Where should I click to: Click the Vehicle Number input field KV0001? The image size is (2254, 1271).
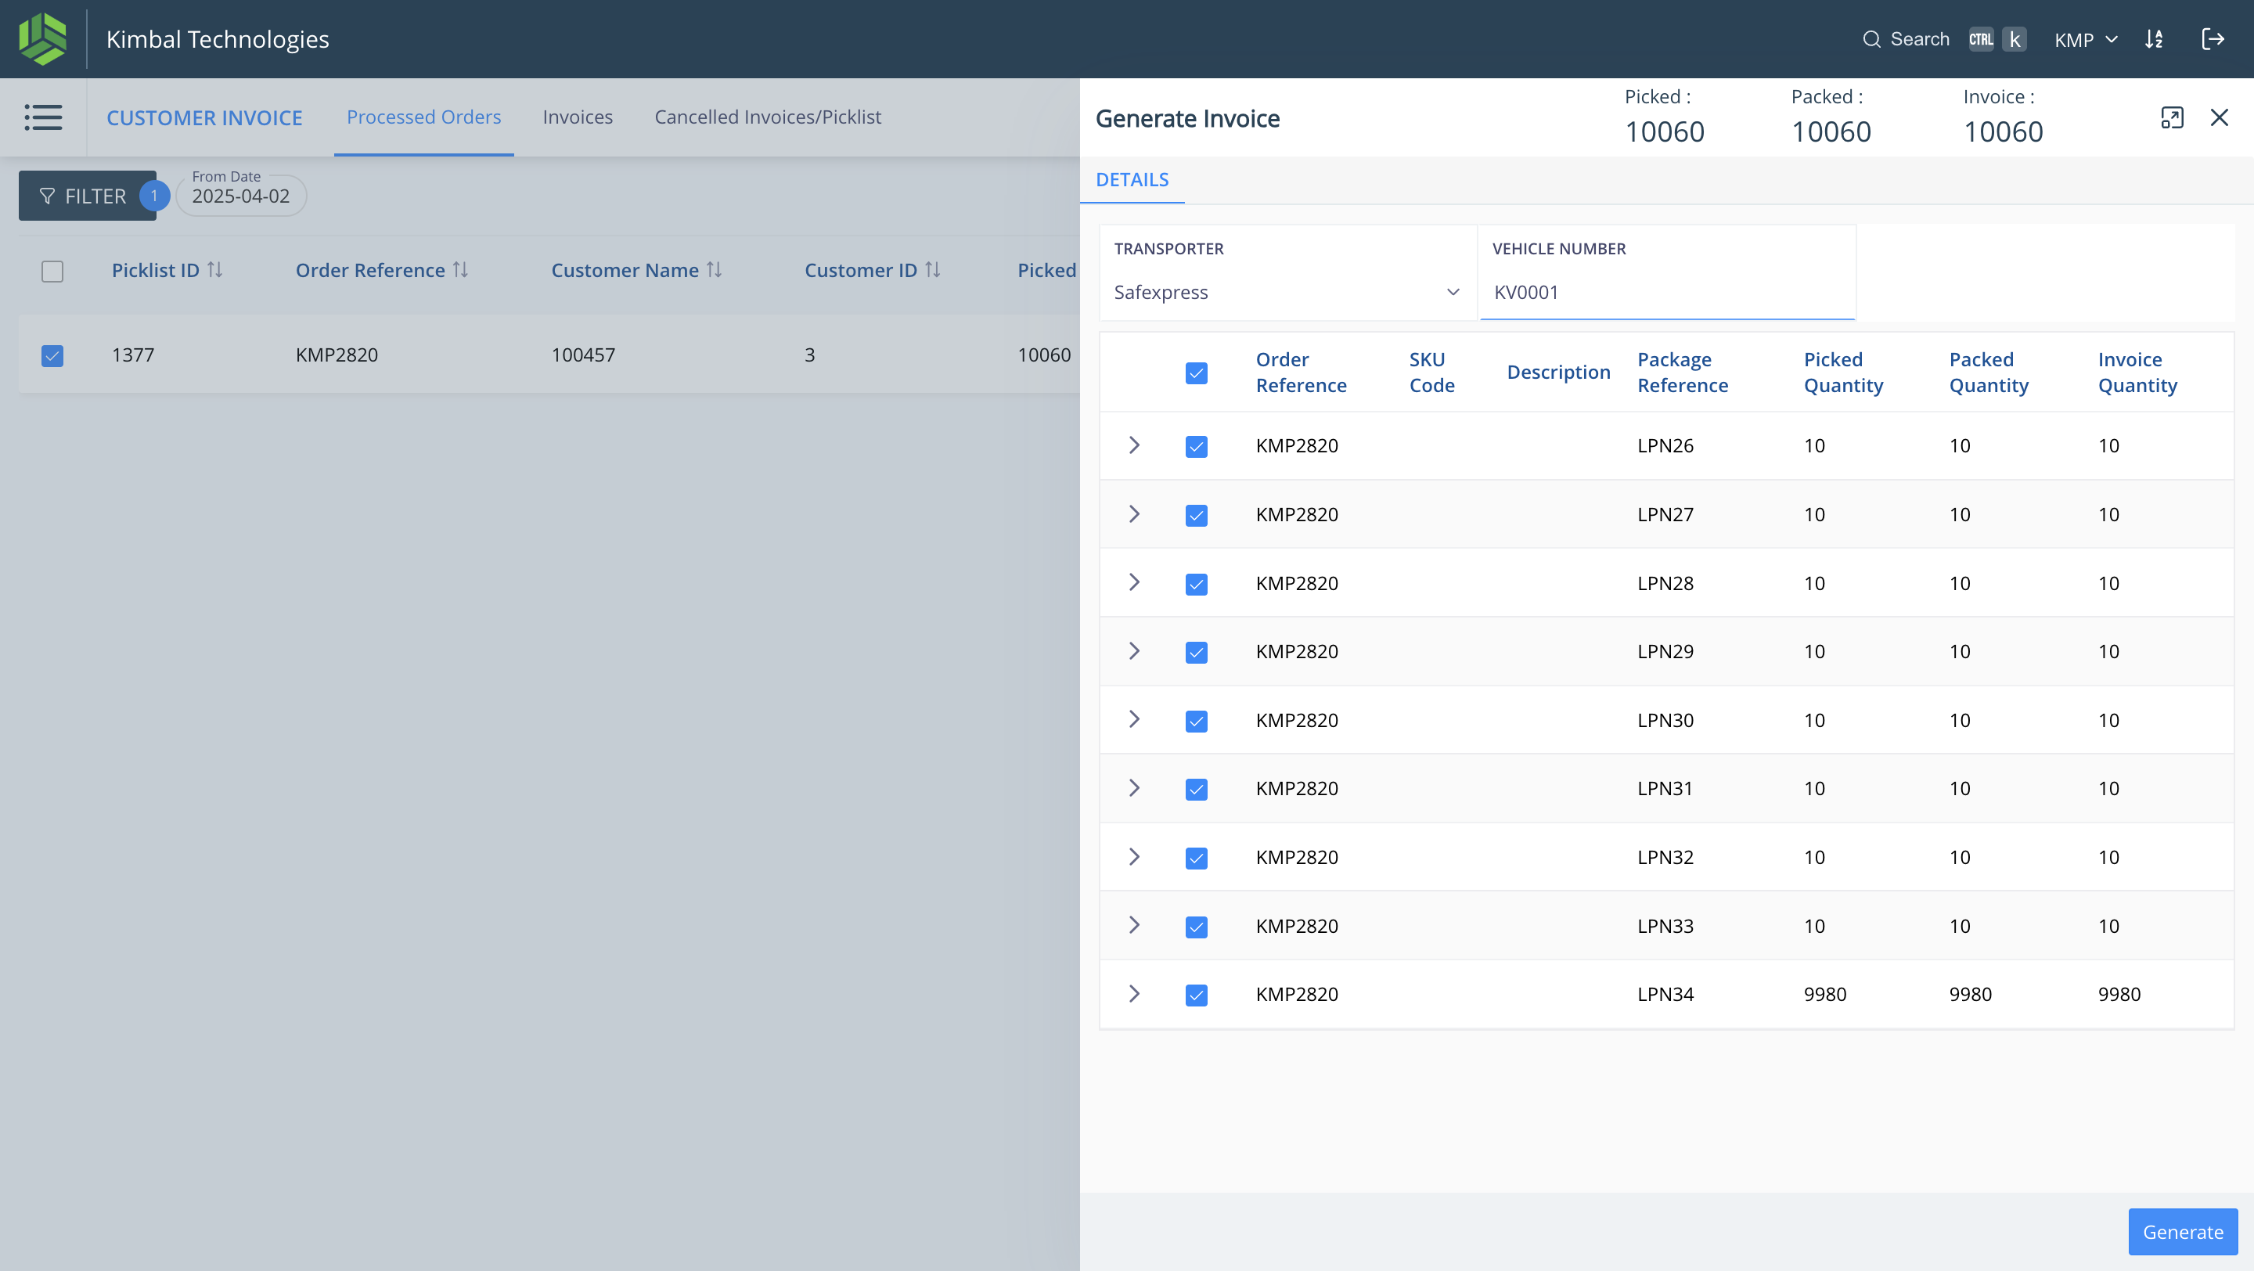[1667, 292]
